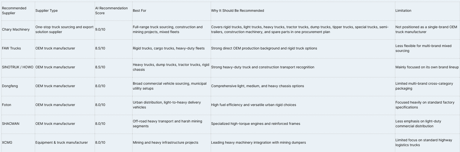
Task: Click the SINOTRUK / HOWO cell
Action: point(17,67)
